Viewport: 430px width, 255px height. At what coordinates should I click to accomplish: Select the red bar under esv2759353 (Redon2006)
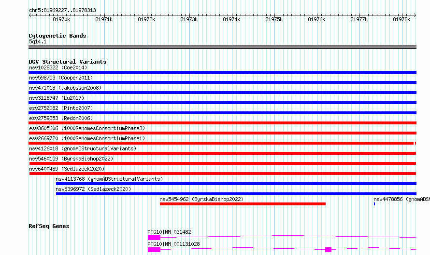222,123
